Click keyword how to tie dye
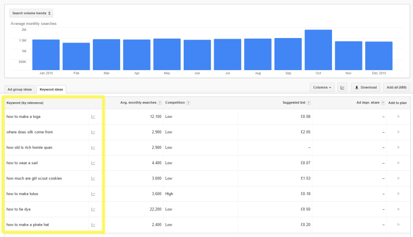The width and height of the screenshot is (413, 237). [x=18, y=209]
